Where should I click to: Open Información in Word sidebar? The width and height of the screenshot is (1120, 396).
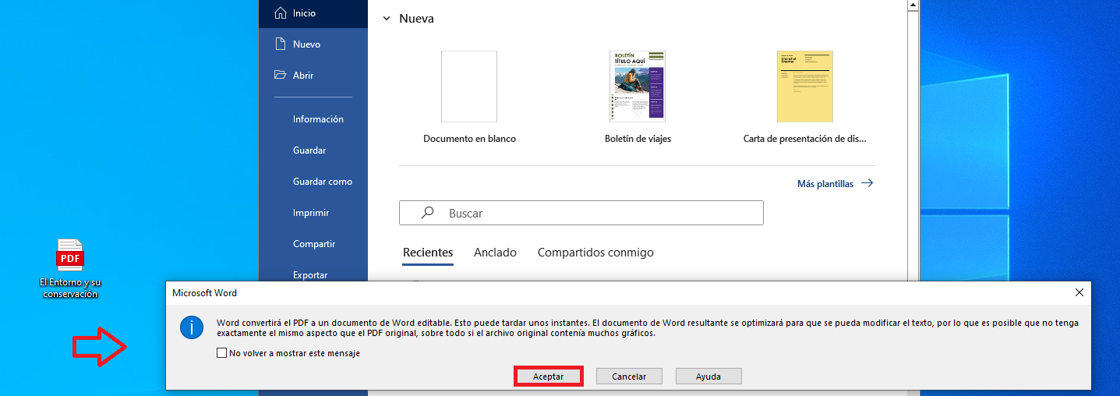tap(318, 119)
